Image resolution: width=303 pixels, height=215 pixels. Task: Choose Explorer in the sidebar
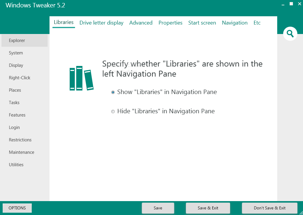click(x=25, y=41)
